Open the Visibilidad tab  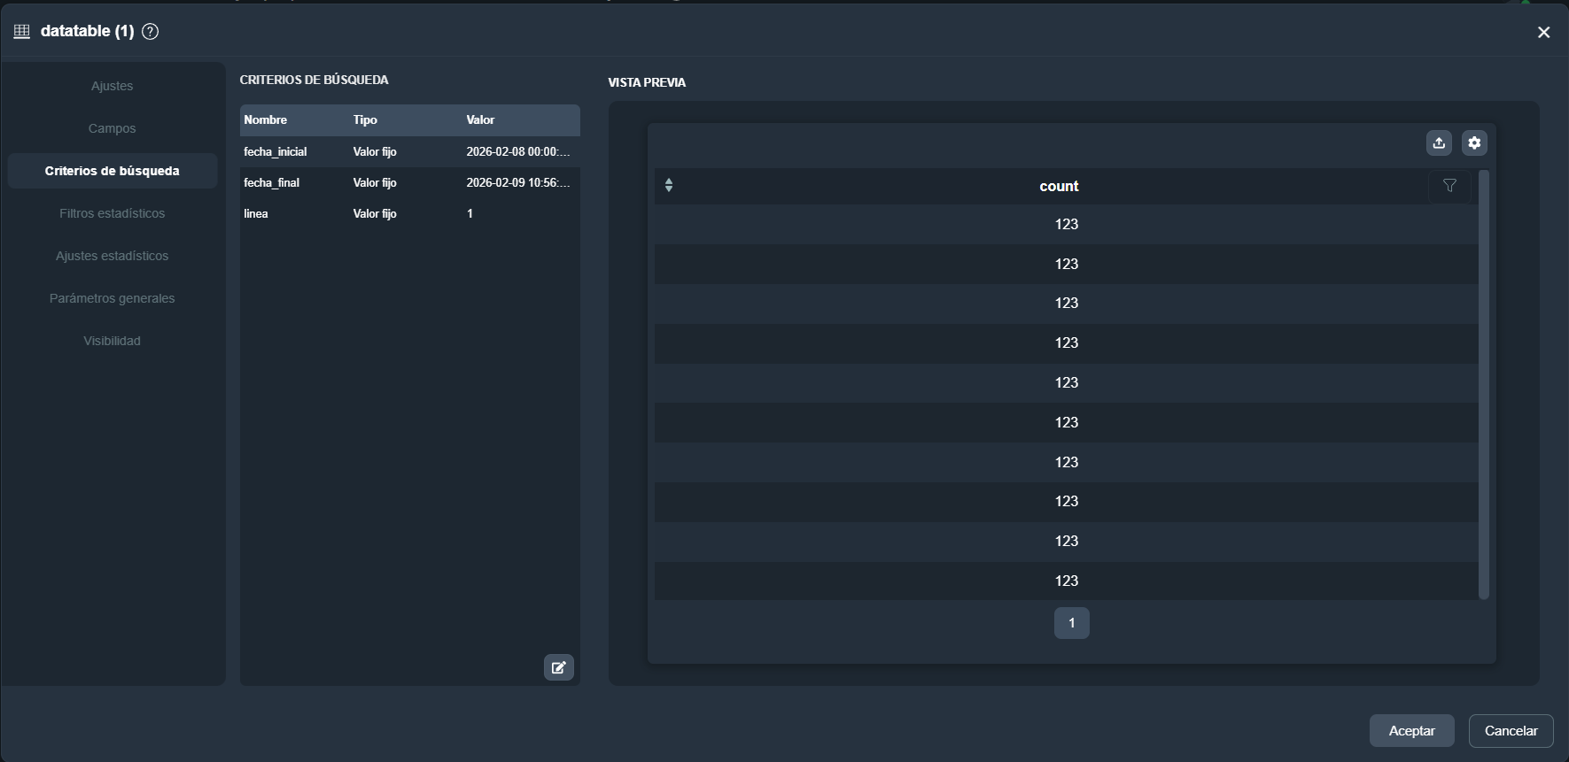[x=112, y=341]
